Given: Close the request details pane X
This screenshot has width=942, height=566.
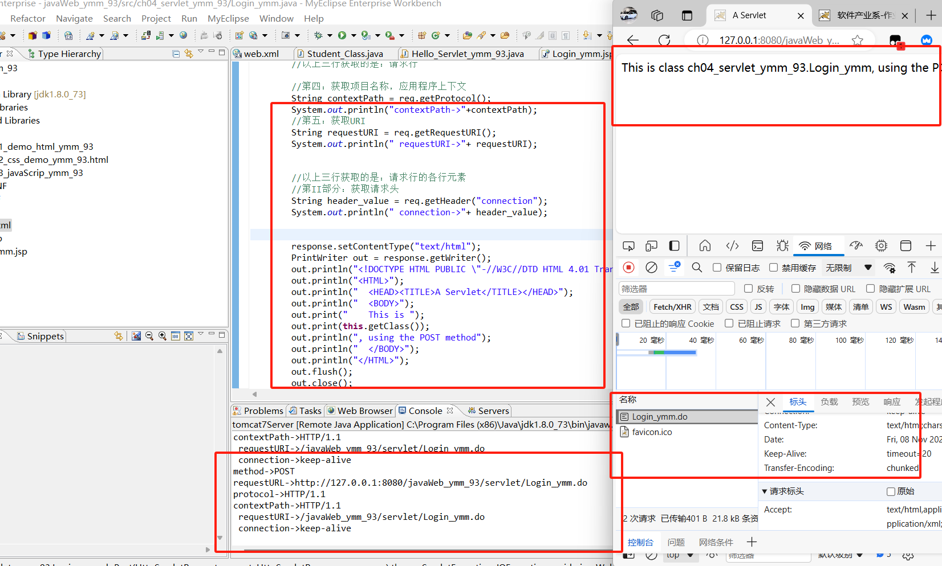Looking at the screenshot, I should click(x=770, y=402).
